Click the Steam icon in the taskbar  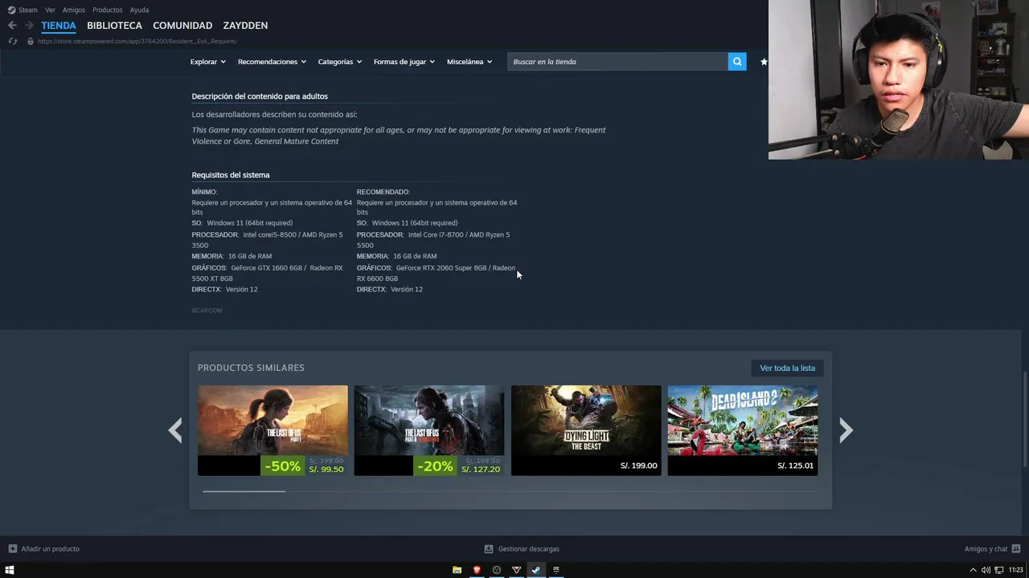pos(536,570)
